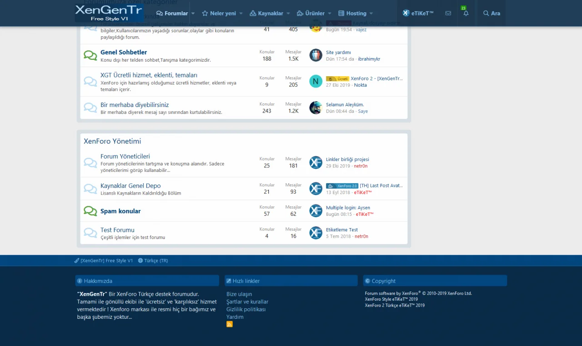Click the Bir merhaba diyebilirsiniz bubble icon
This screenshot has width=582, height=346.
[x=90, y=108]
